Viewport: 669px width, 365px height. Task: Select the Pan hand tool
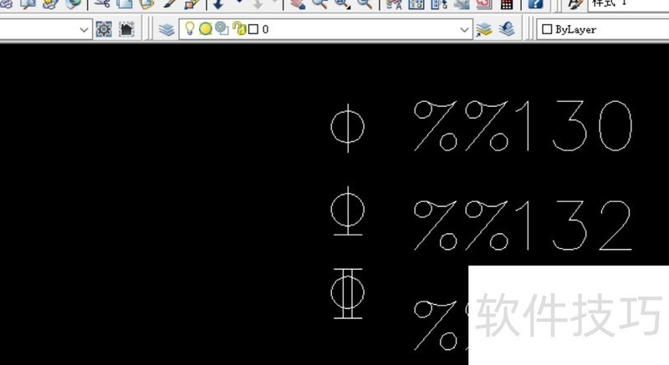pos(297,4)
